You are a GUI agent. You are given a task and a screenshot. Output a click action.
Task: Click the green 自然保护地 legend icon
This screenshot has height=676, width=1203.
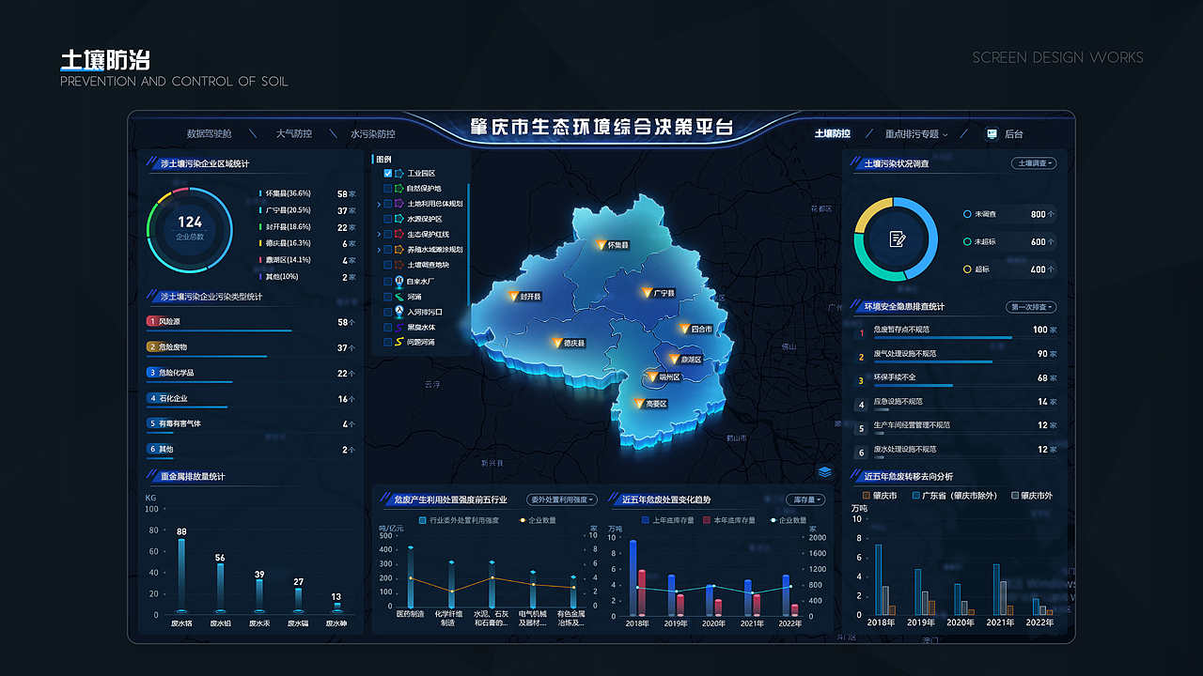pos(398,189)
